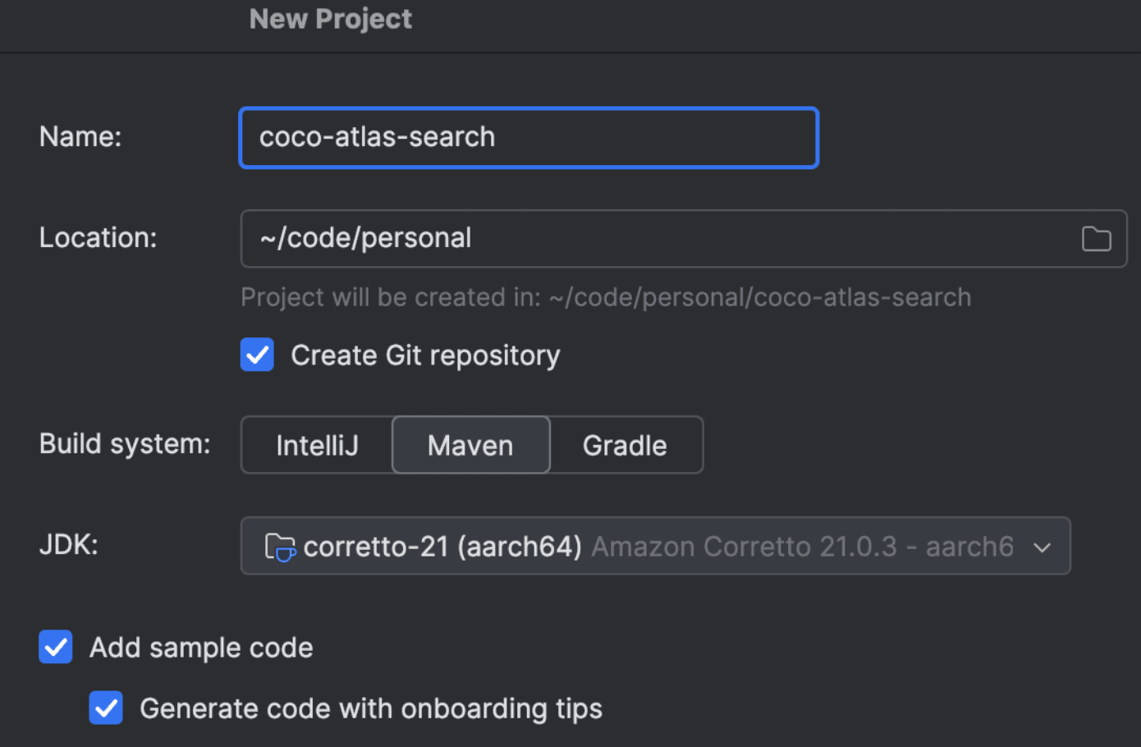1141x747 pixels.
Task: Toggle the Create Git repository checkbox
Action: [x=257, y=355]
